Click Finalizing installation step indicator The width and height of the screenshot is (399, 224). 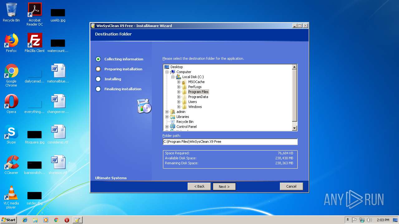click(x=98, y=89)
